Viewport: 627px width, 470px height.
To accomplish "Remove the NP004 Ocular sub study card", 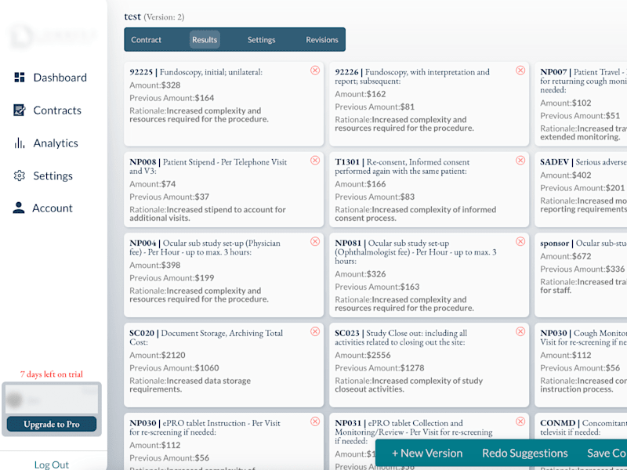I will [315, 241].
